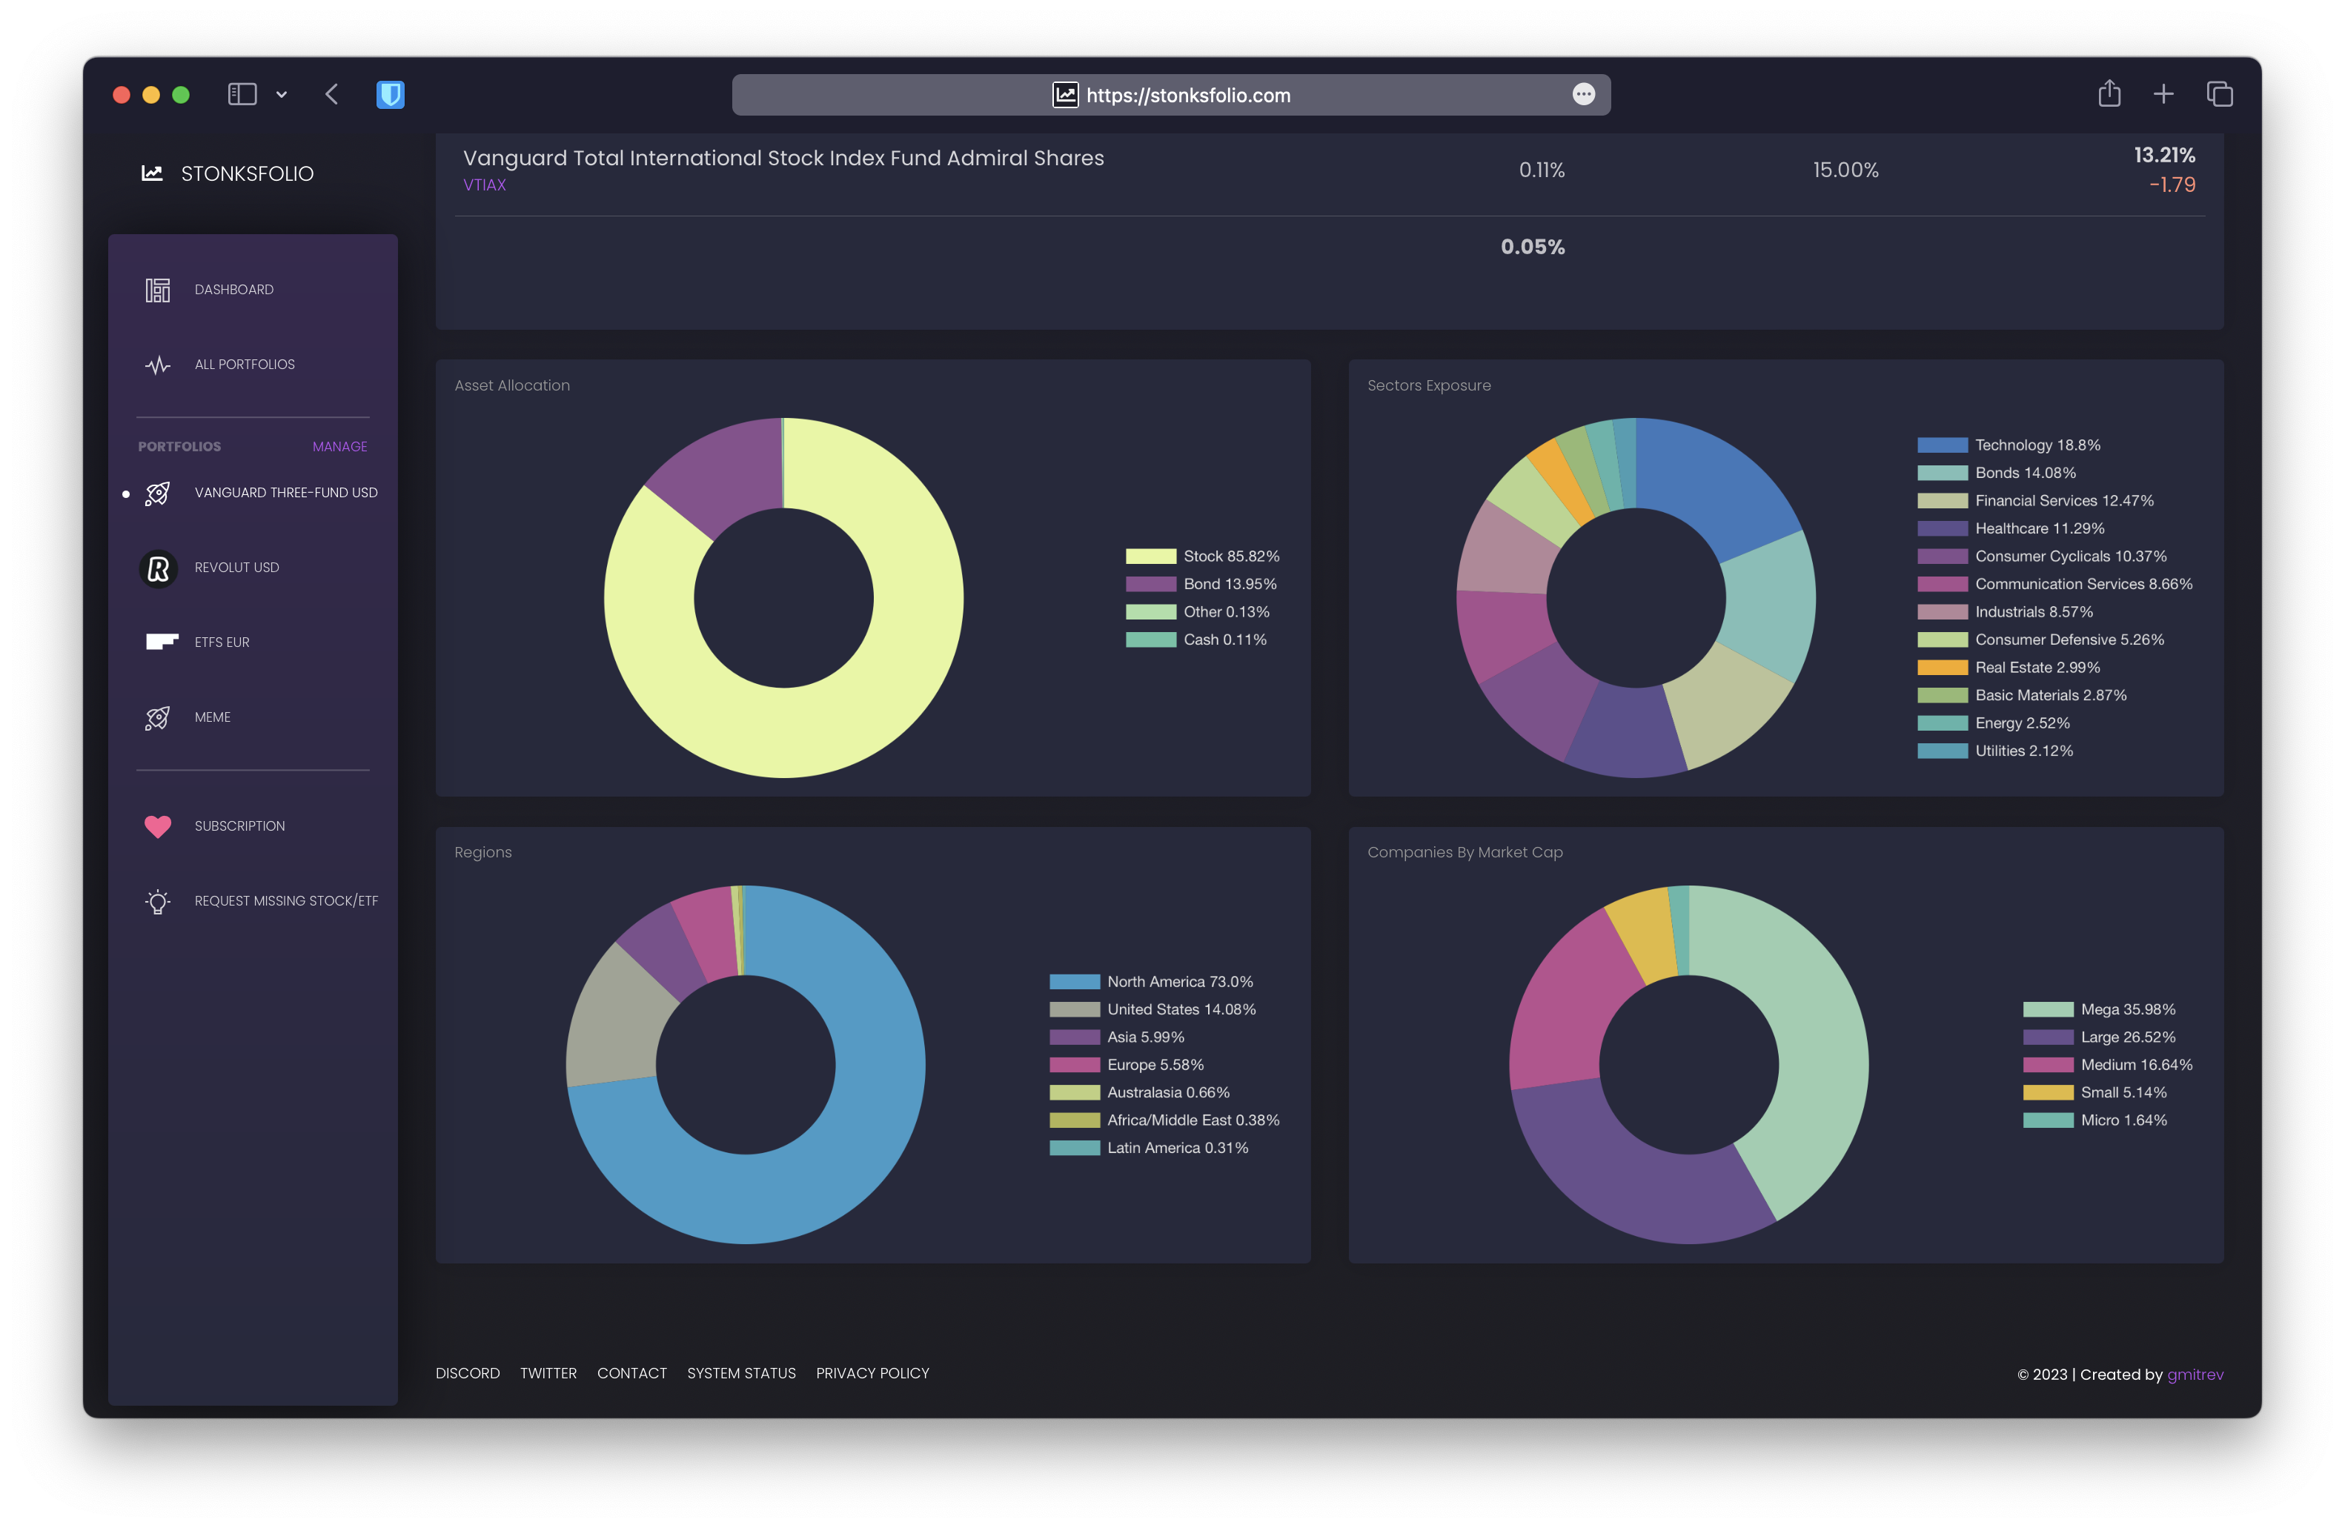Click the Europe 5.58% legend label
Image resolution: width=2345 pixels, height=1528 pixels.
1155,1065
